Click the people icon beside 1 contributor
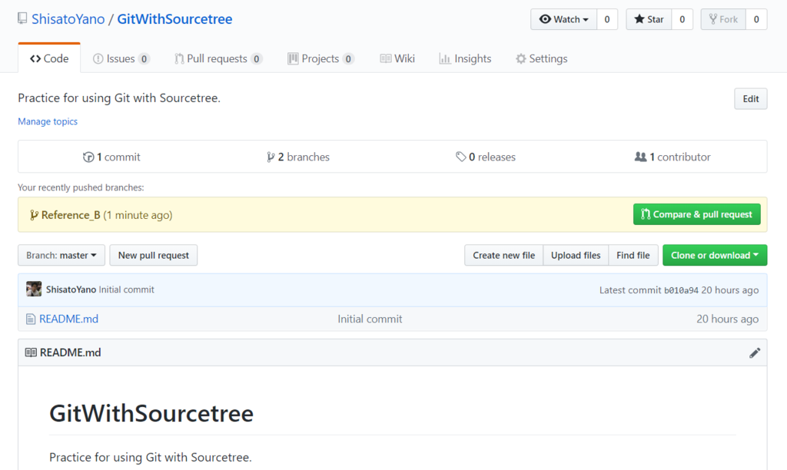Viewport: 787px width, 470px height. click(640, 157)
